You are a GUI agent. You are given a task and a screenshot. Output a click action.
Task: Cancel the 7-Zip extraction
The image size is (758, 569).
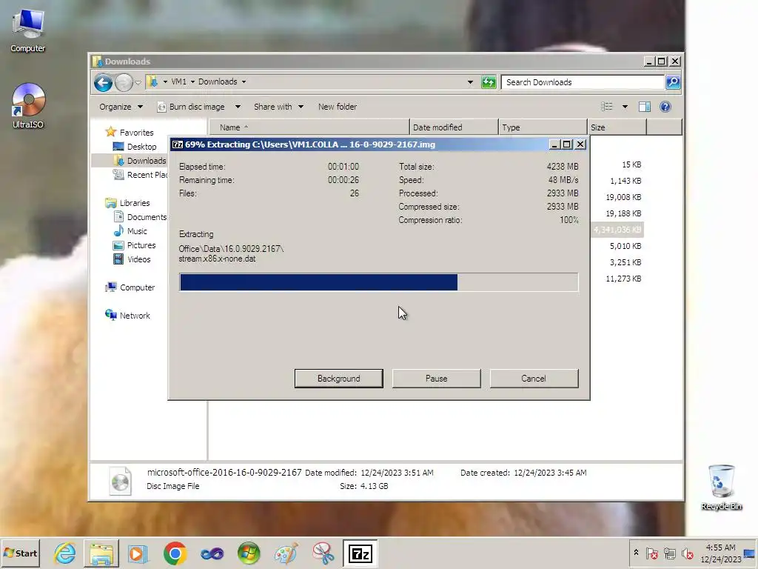tap(534, 379)
